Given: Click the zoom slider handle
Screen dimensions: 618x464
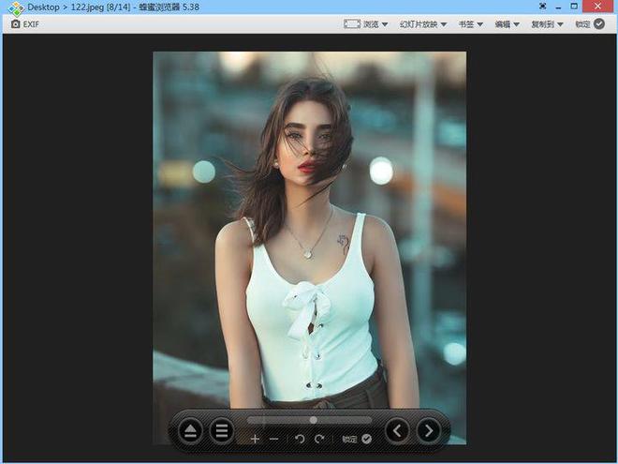Looking at the screenshot, I should (x=313, y=420).
